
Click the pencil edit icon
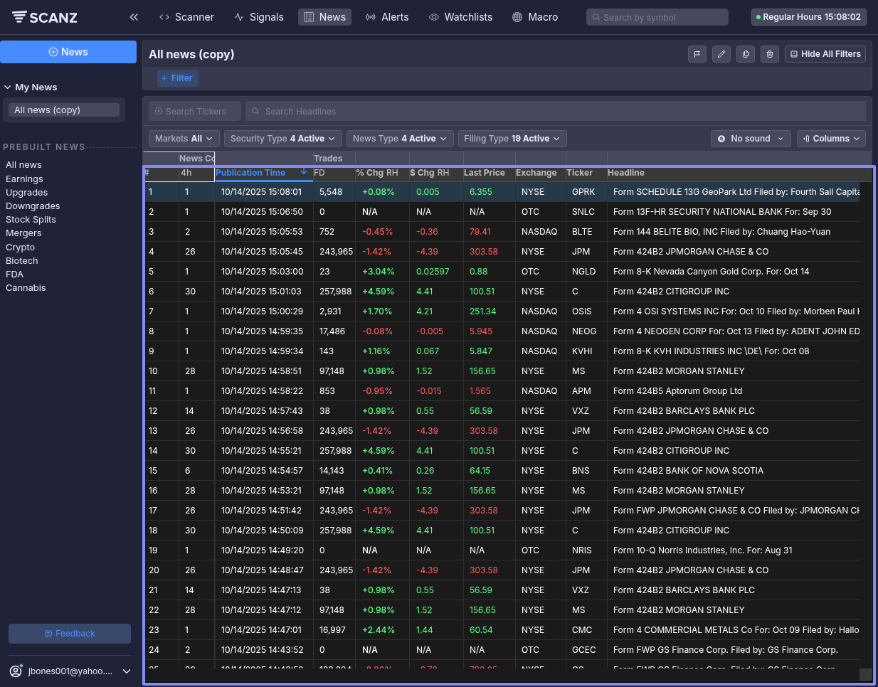[721, 54]
